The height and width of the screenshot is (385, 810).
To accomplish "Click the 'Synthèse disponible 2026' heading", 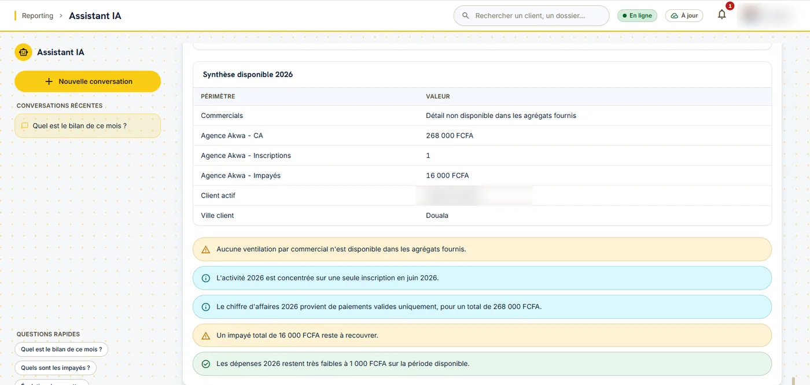I will pos(248,75).
